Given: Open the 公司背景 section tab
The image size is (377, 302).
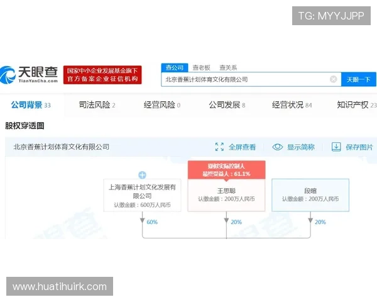Looking at the screenshot, I should (x=31, y=105).
